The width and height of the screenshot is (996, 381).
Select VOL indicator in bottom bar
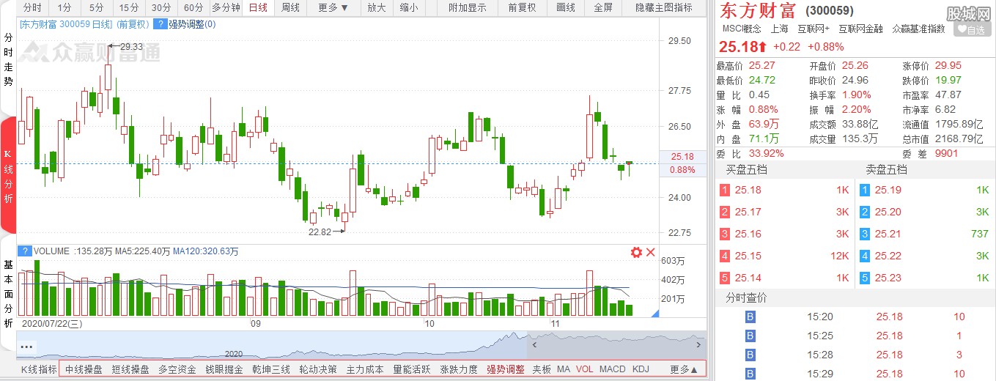[x=585, y=369]
